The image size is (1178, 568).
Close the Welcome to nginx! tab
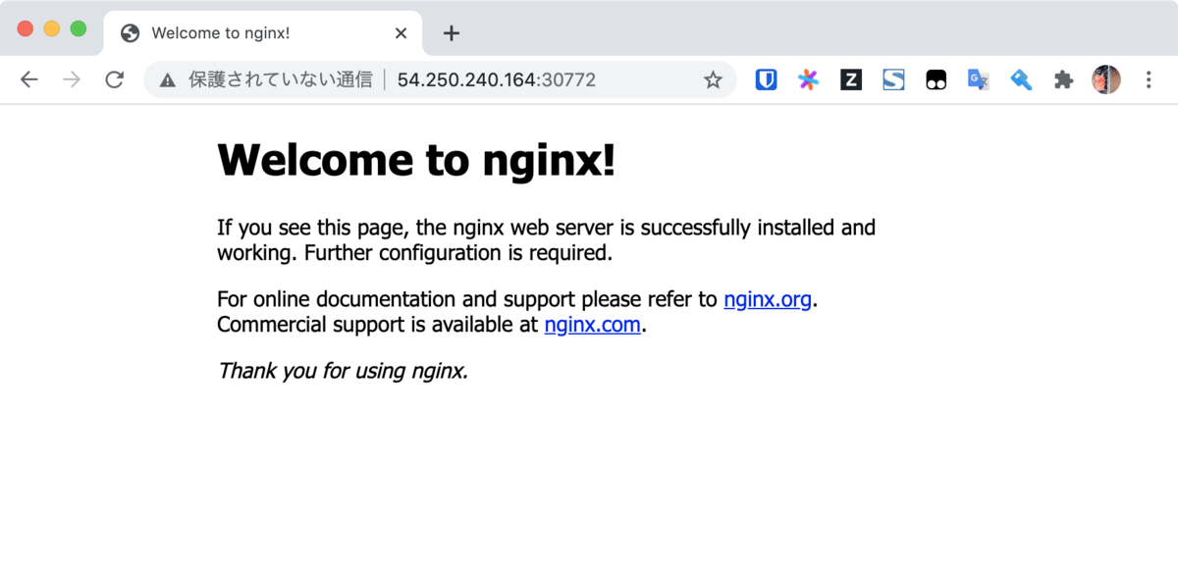pos(401,33)
